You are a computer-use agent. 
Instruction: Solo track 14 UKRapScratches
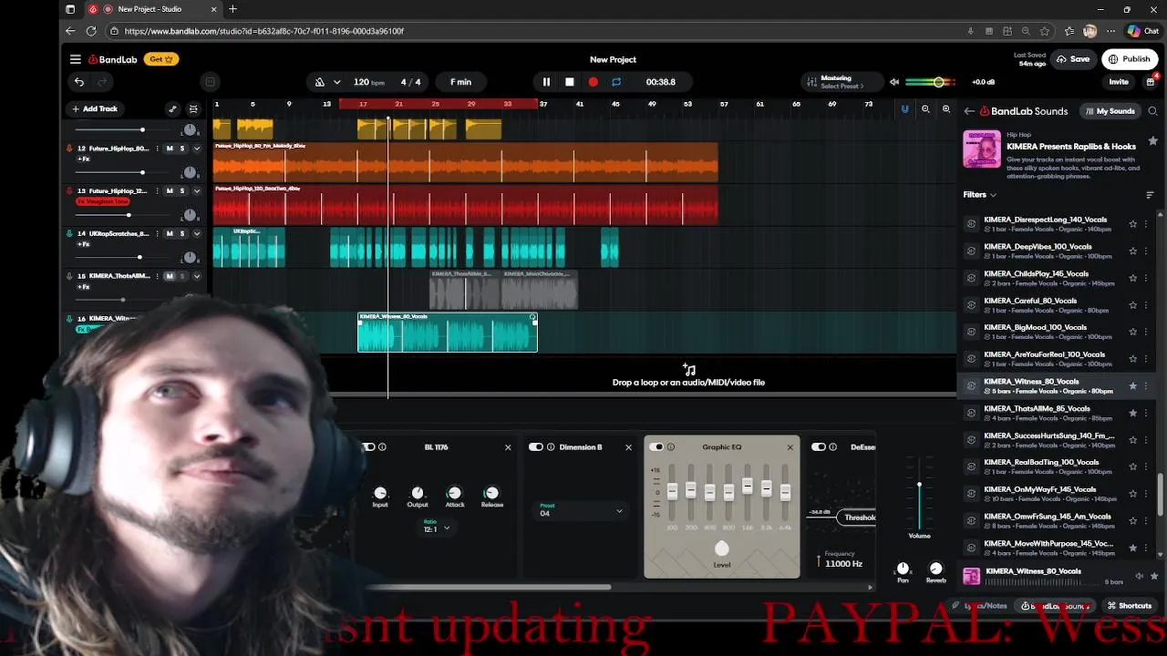181,234
